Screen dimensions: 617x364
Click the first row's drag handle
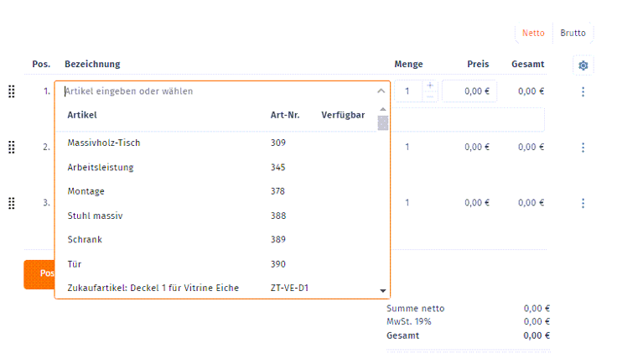[x=12, y=91]
